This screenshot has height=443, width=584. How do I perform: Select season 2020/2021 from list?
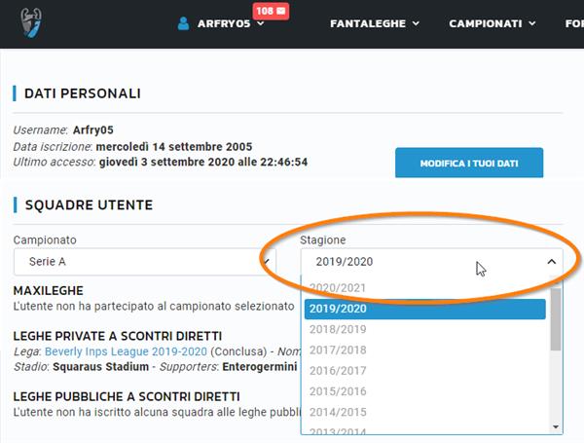point(339,288)
